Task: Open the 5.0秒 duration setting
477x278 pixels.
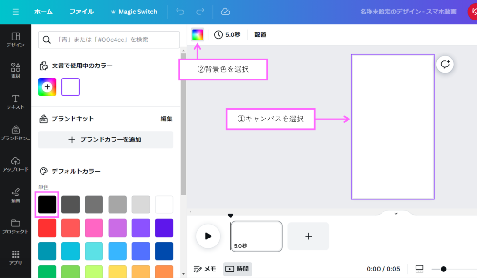Action: click(x=227, y=34)
